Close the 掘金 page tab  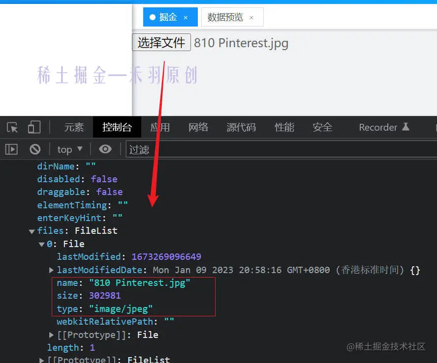click(x=186, y=18)
